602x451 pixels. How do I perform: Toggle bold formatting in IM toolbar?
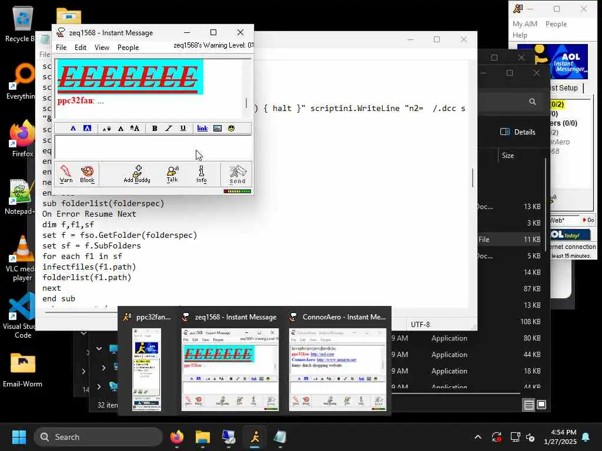tap(155, 129)
